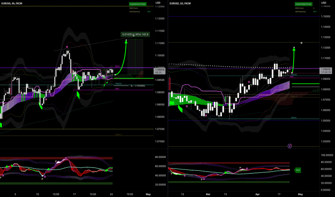This screenshot has width=335, height=197.
Task: Click the 17 date on the daily time axis
Action: 279,194
